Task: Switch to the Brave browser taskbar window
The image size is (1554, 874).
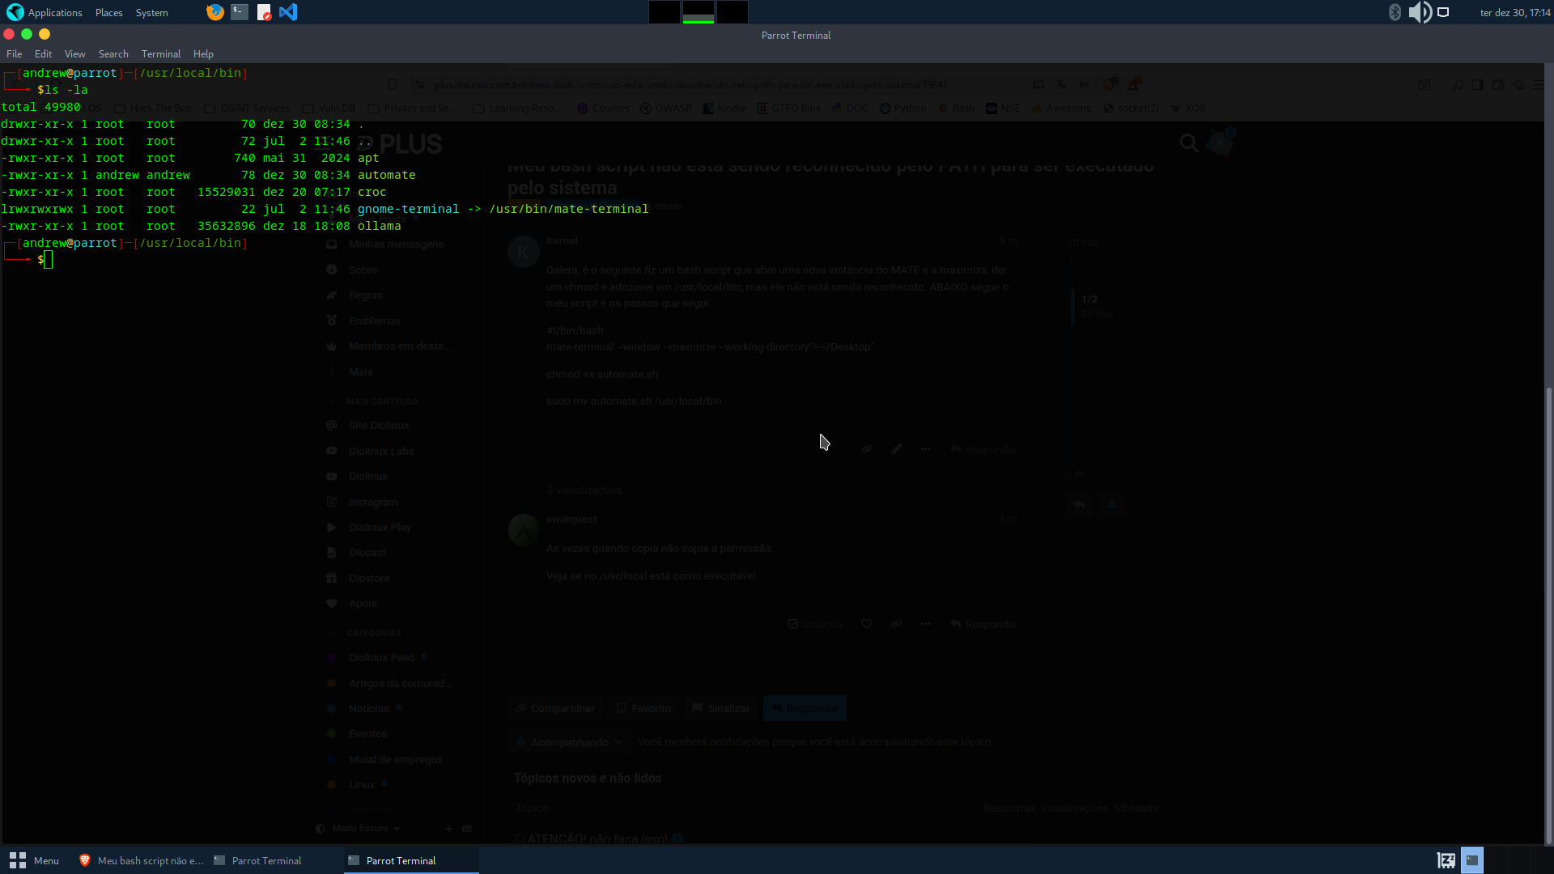Action: pos(142,860)
